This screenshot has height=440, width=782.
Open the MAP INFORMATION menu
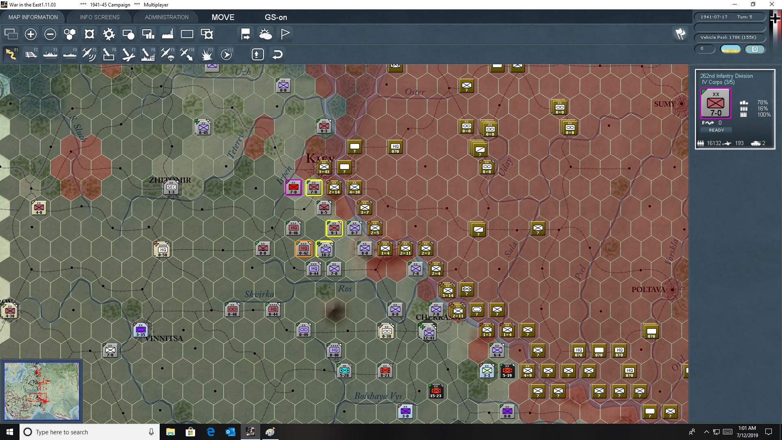click(x=33, y=17)
